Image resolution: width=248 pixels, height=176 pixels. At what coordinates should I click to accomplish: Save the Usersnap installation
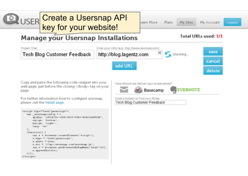(213, 51)
